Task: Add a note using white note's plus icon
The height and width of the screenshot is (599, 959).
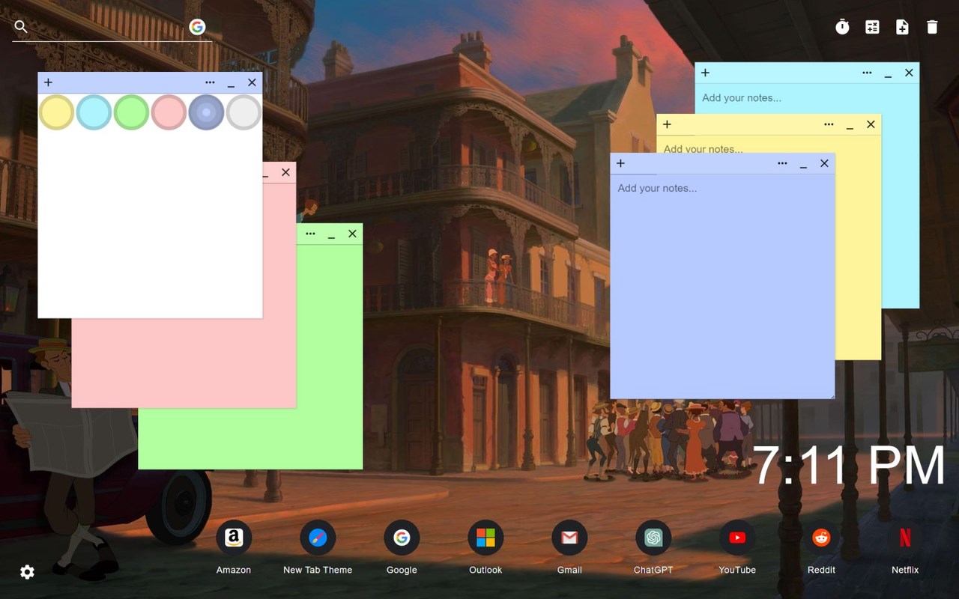Action: click(x=49, y=82)
